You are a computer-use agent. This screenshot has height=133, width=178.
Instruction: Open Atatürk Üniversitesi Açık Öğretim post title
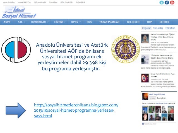(162, 37)
